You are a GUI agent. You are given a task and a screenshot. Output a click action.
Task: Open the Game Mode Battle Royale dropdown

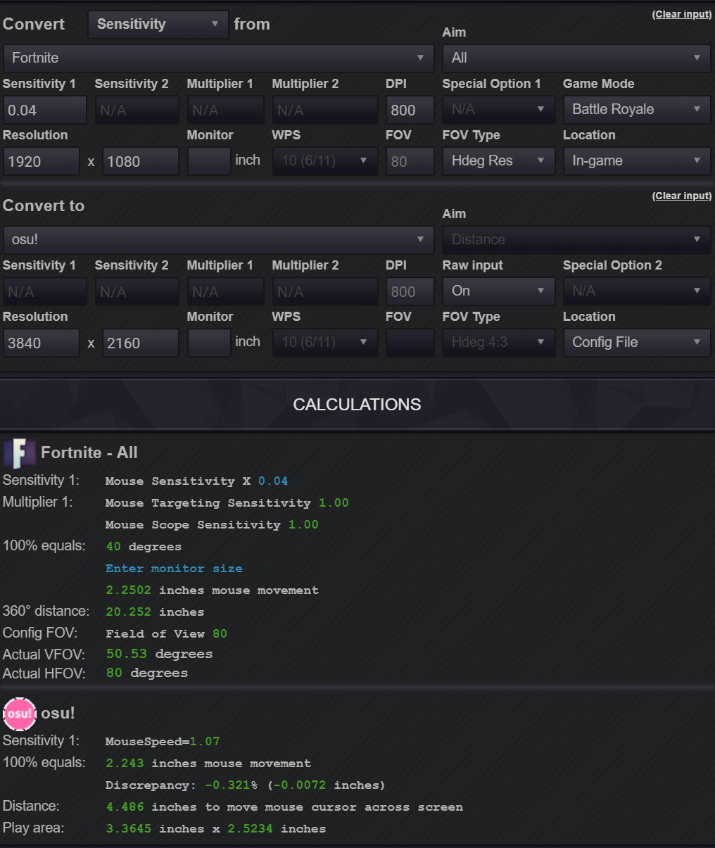point(637,110)
